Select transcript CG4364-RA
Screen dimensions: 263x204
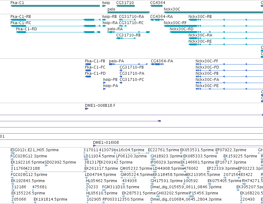157,20
